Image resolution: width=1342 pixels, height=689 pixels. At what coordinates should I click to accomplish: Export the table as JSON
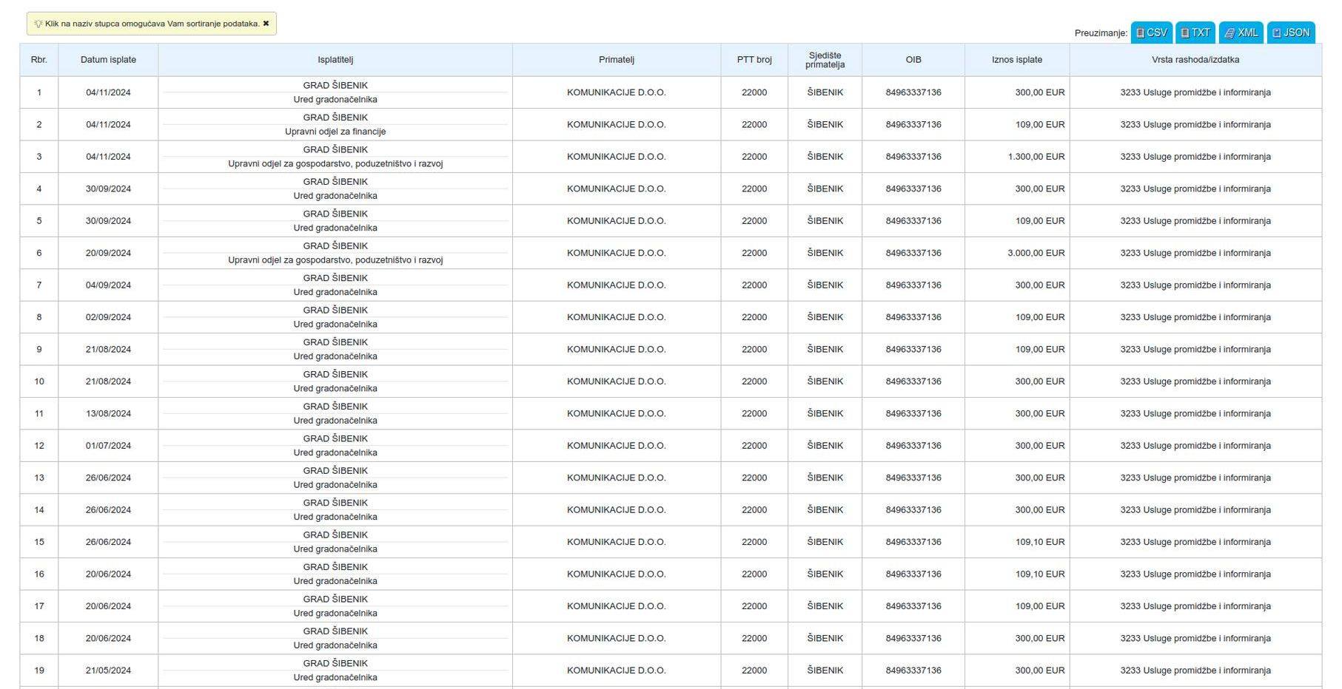(x=1290, y=33)
